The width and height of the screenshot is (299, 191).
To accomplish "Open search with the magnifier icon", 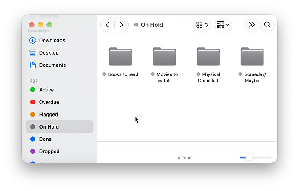I will pos(267,25).
